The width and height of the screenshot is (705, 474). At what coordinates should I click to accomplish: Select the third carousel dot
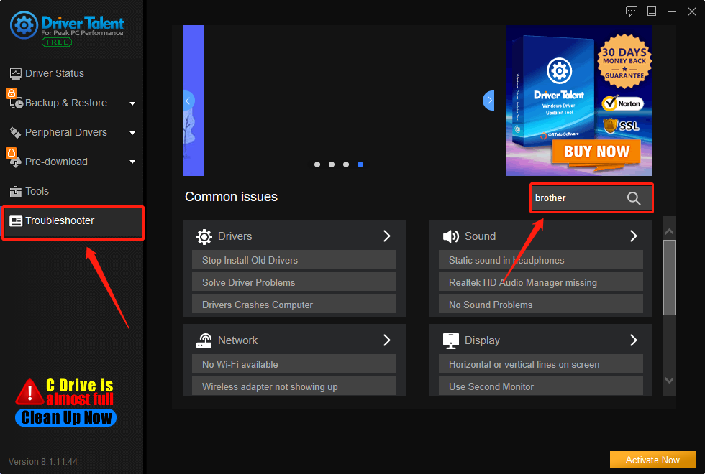(x=346, y=164)
